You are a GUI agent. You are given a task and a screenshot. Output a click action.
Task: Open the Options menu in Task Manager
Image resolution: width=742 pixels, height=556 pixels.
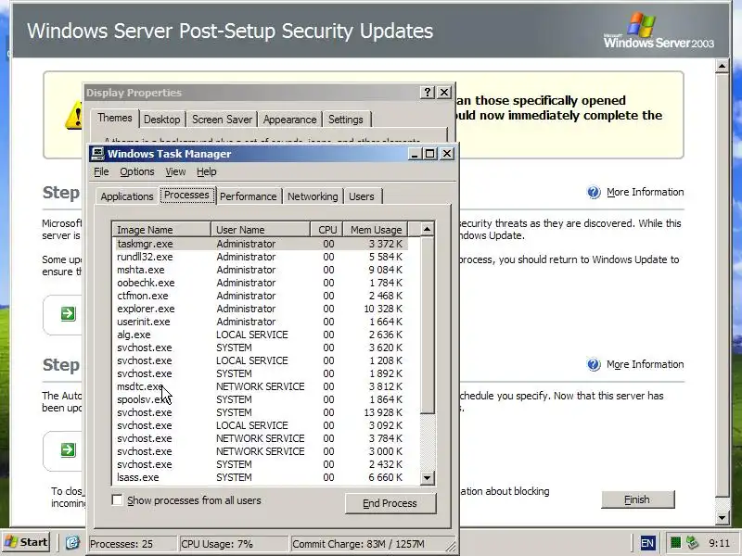tap(136, 171)
